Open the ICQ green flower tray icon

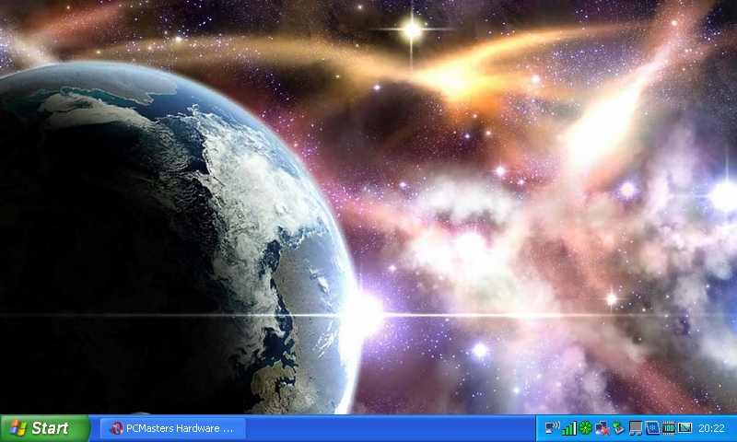586,428
